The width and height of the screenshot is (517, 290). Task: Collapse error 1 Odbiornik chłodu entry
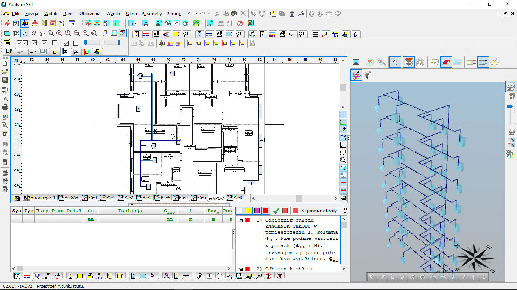pos(240,220)
